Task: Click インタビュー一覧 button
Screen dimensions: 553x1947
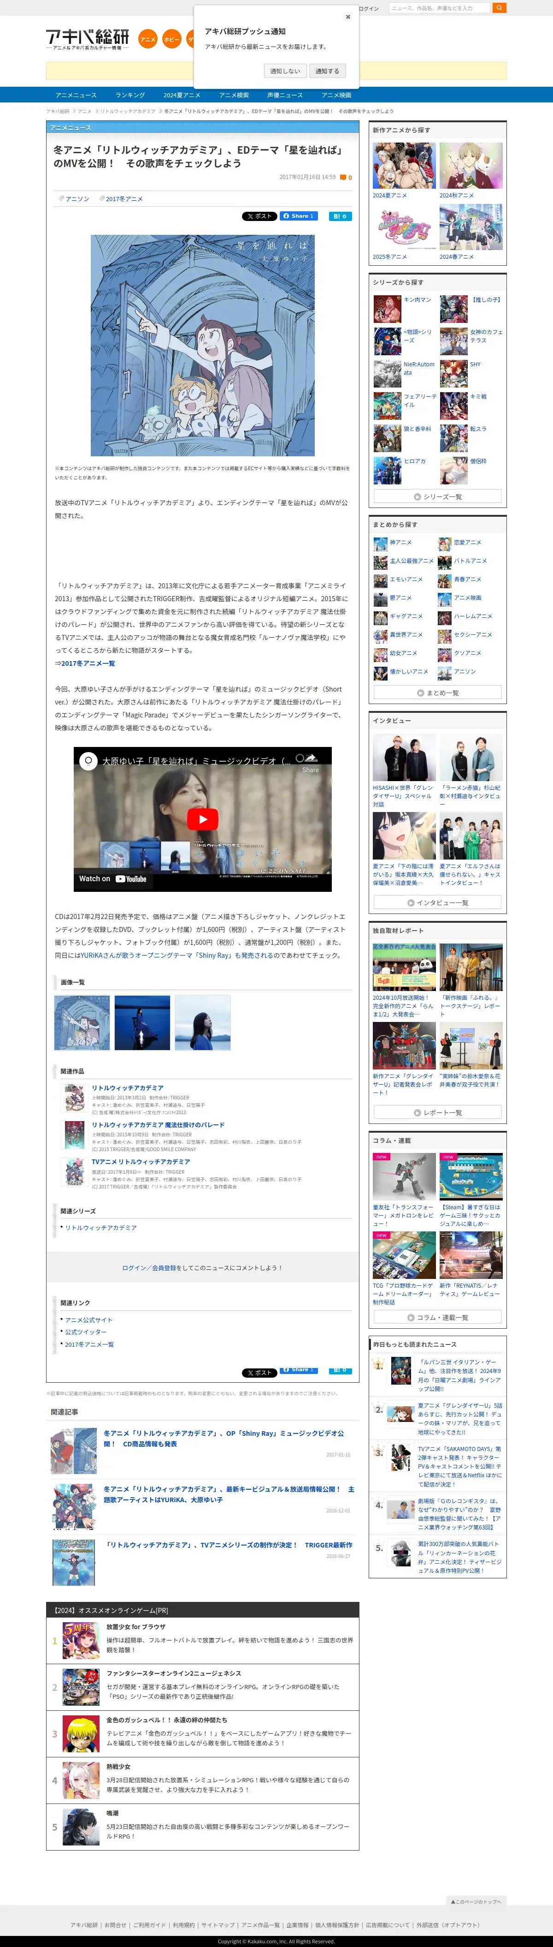Action: [x=438, y=902]
